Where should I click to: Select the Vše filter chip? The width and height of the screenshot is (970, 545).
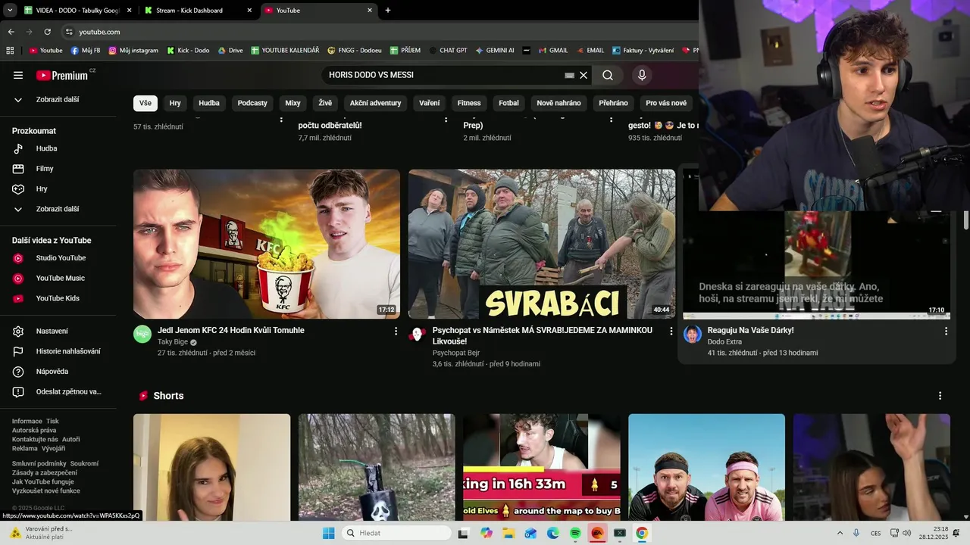pyautogui.click(x=145, y=103)
